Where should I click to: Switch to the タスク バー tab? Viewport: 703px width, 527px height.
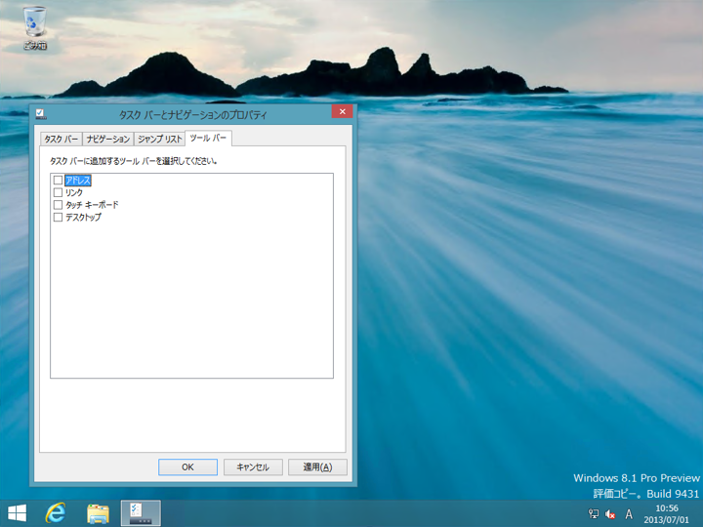(61, 139)
